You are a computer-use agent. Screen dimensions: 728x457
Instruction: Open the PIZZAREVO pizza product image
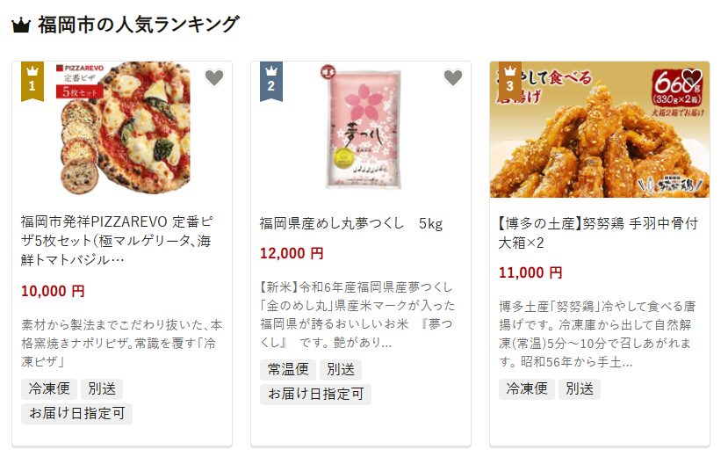pos(122,129)
